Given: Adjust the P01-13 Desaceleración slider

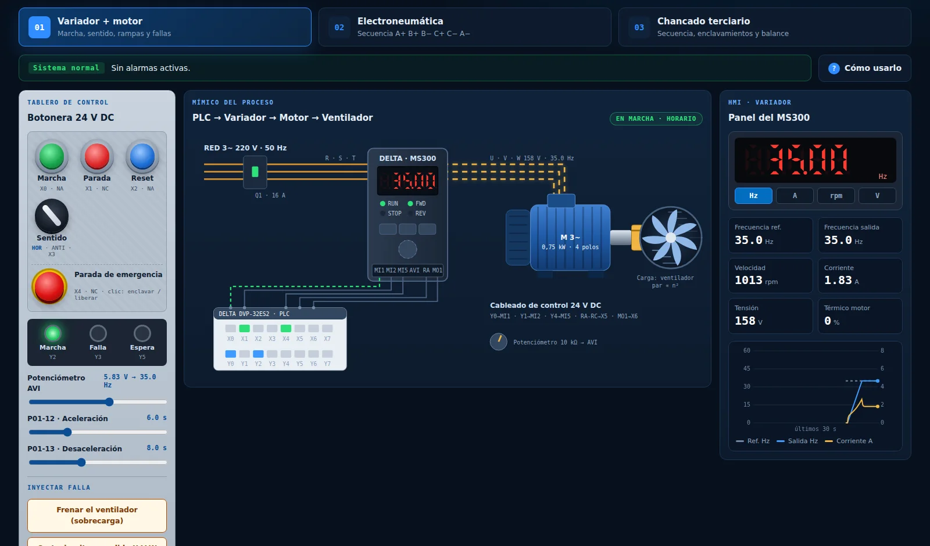Looking at the screenshot, I should pos(98,462).
